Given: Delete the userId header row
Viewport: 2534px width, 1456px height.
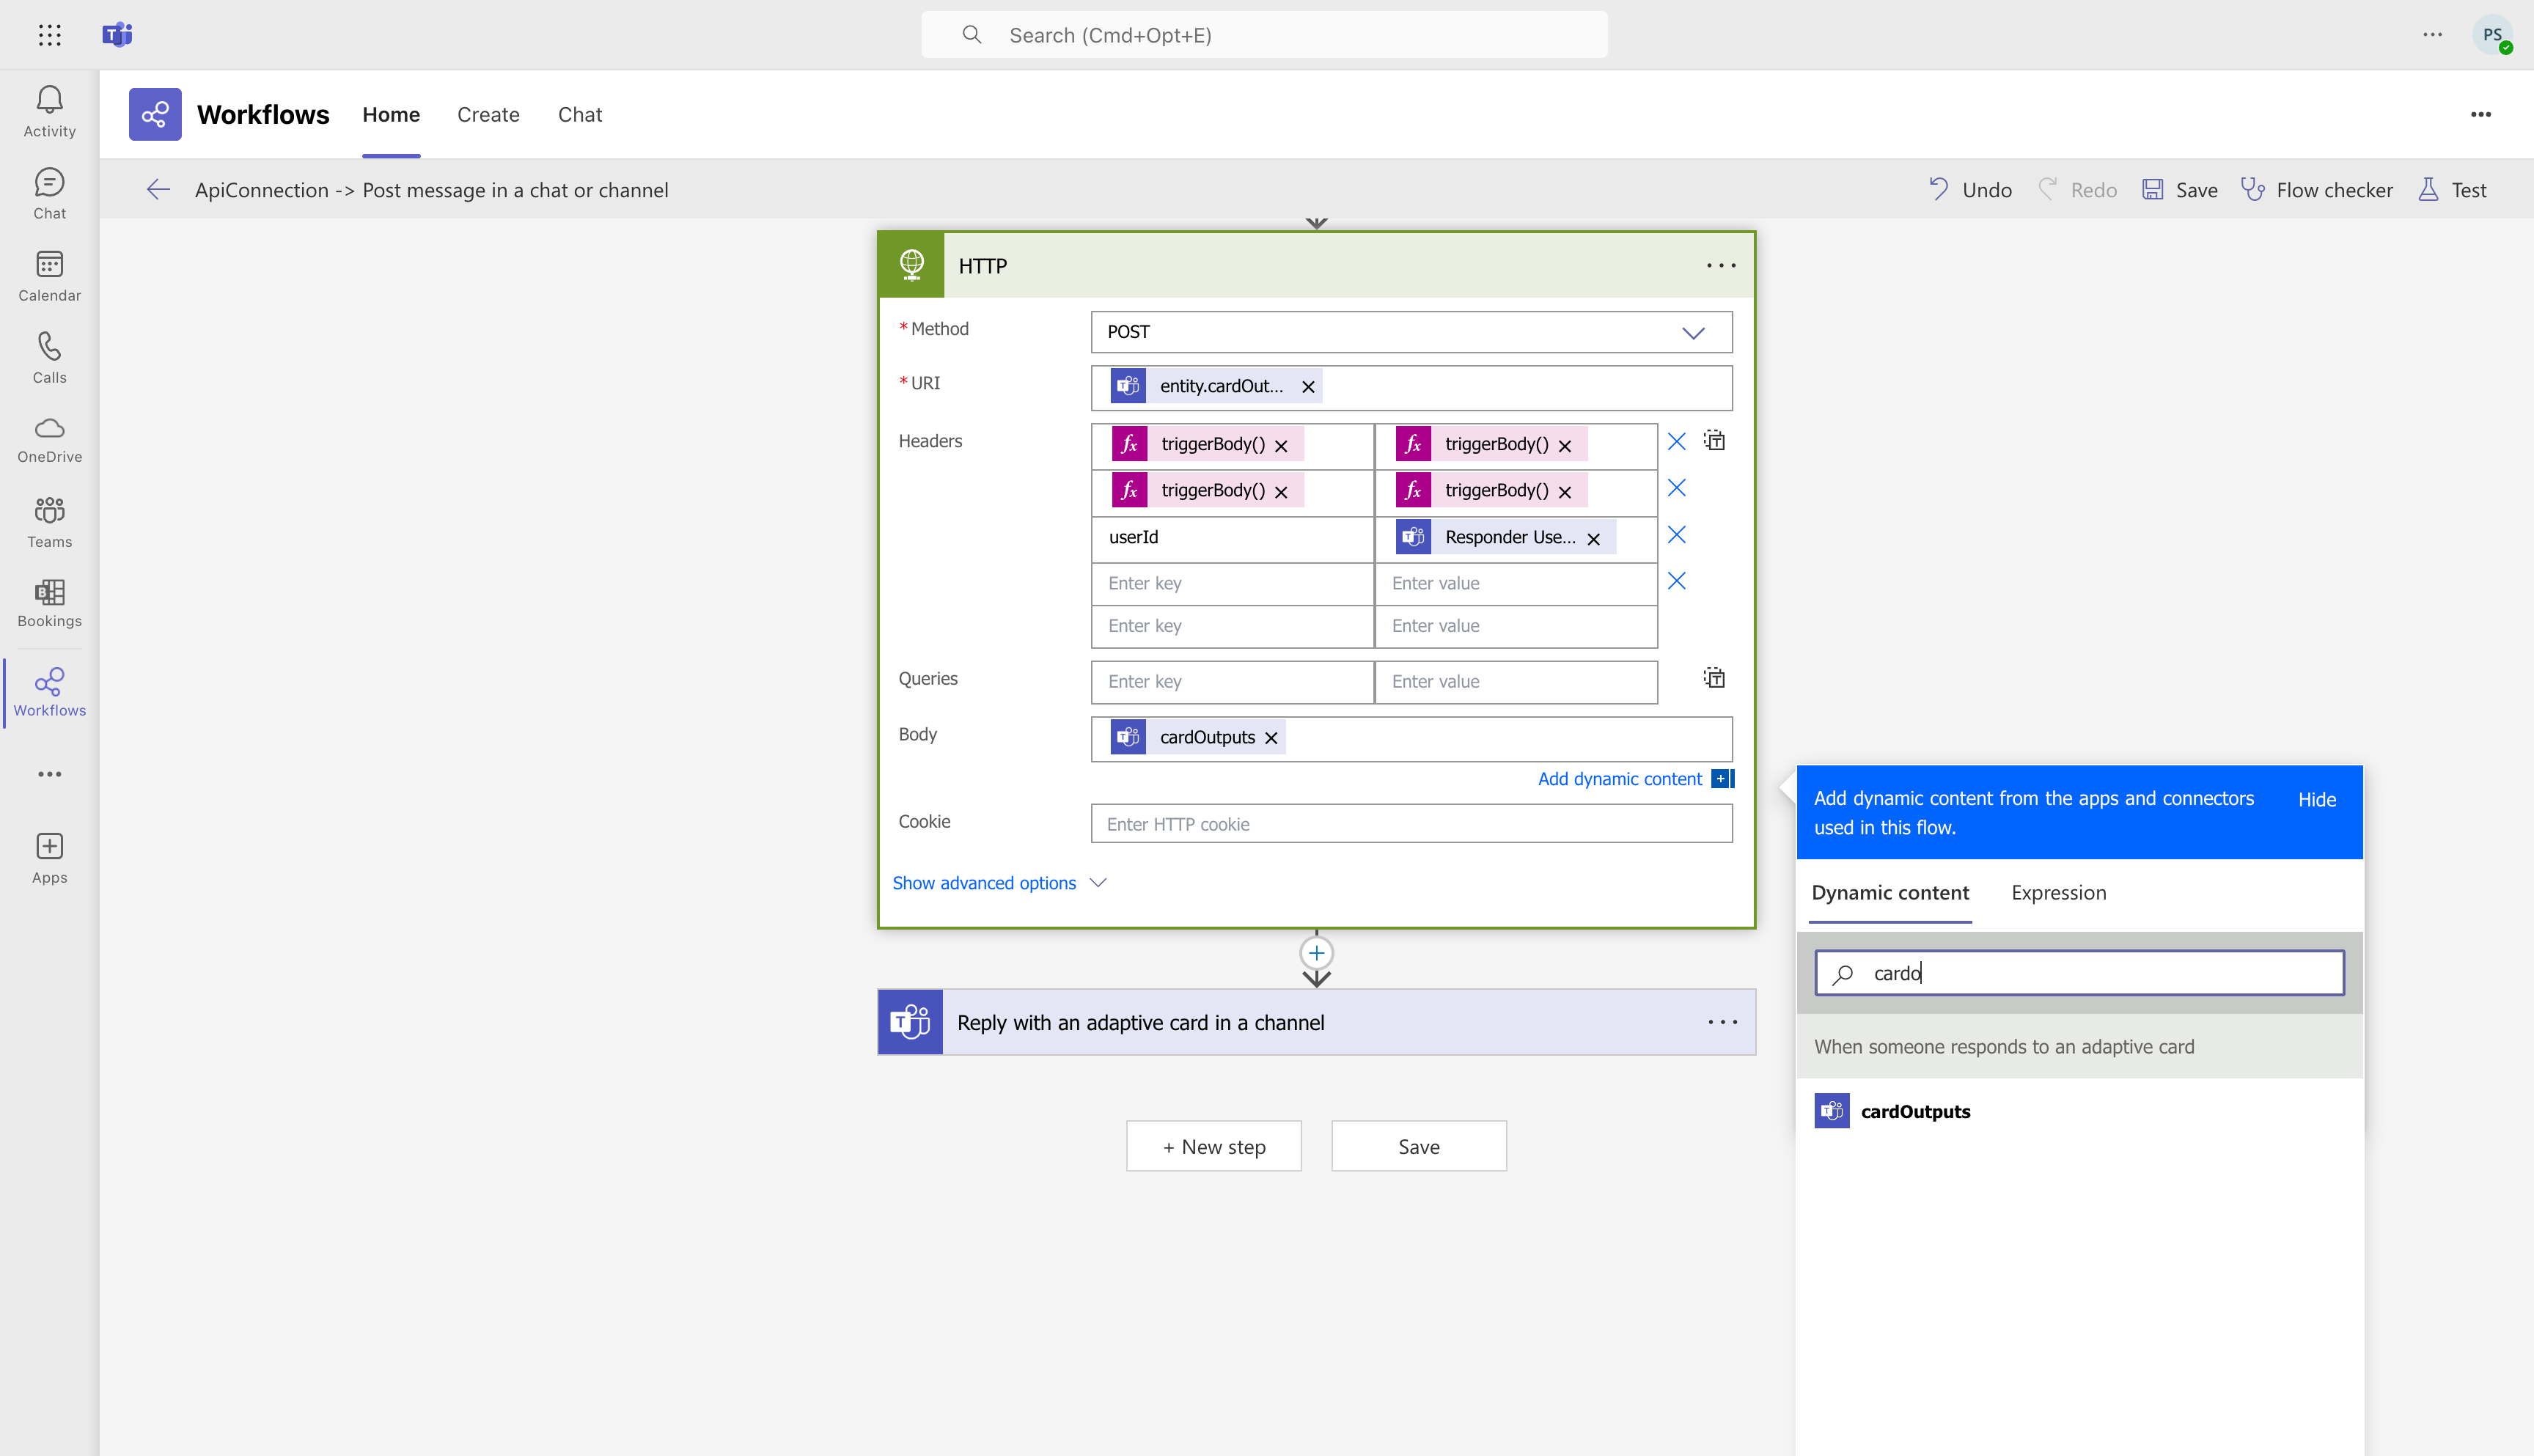Looking at the screenshot, I should [1677, 535].
